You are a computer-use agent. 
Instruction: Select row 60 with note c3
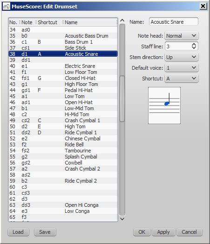click(x=63, y=187)
